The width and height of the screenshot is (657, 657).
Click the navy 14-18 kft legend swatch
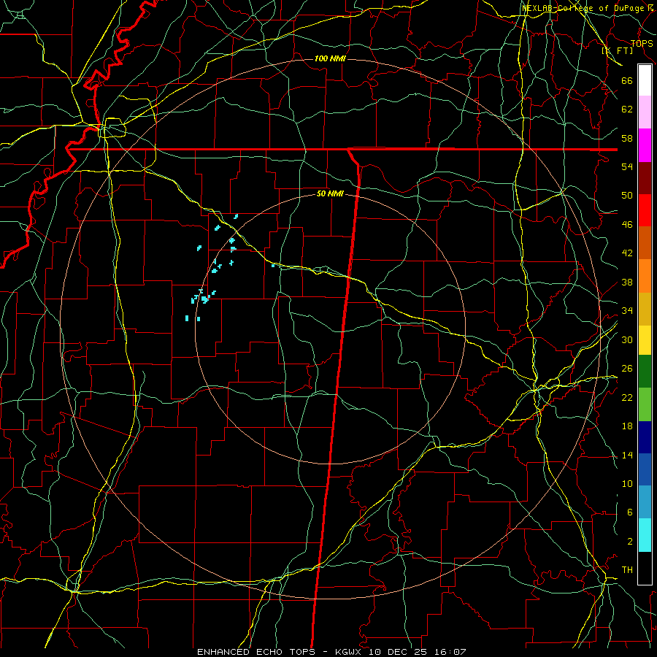[x=645, y=437]
